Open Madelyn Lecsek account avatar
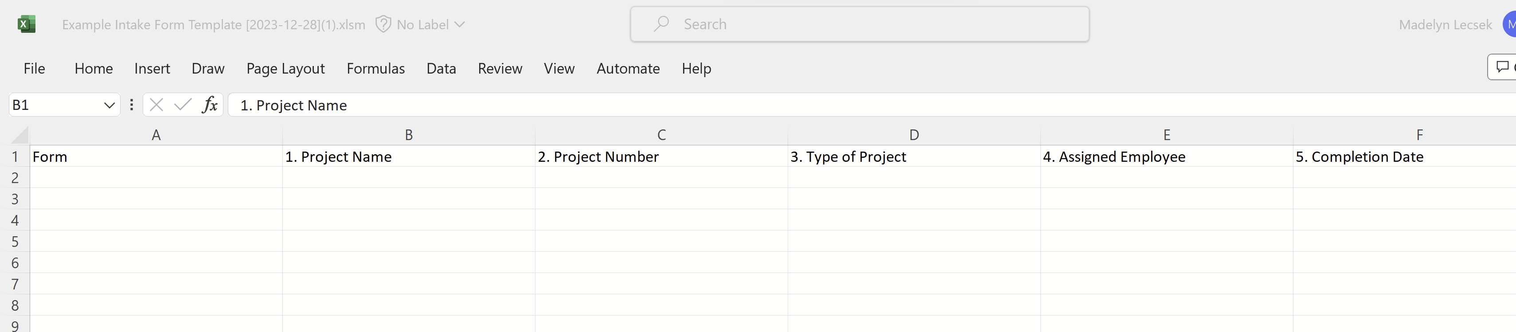 tap(1509, 25)
